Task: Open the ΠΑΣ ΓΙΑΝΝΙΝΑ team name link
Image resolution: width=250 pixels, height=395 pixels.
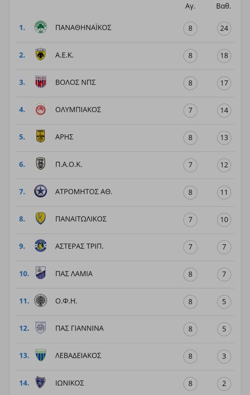Action: tap(79, 328)
